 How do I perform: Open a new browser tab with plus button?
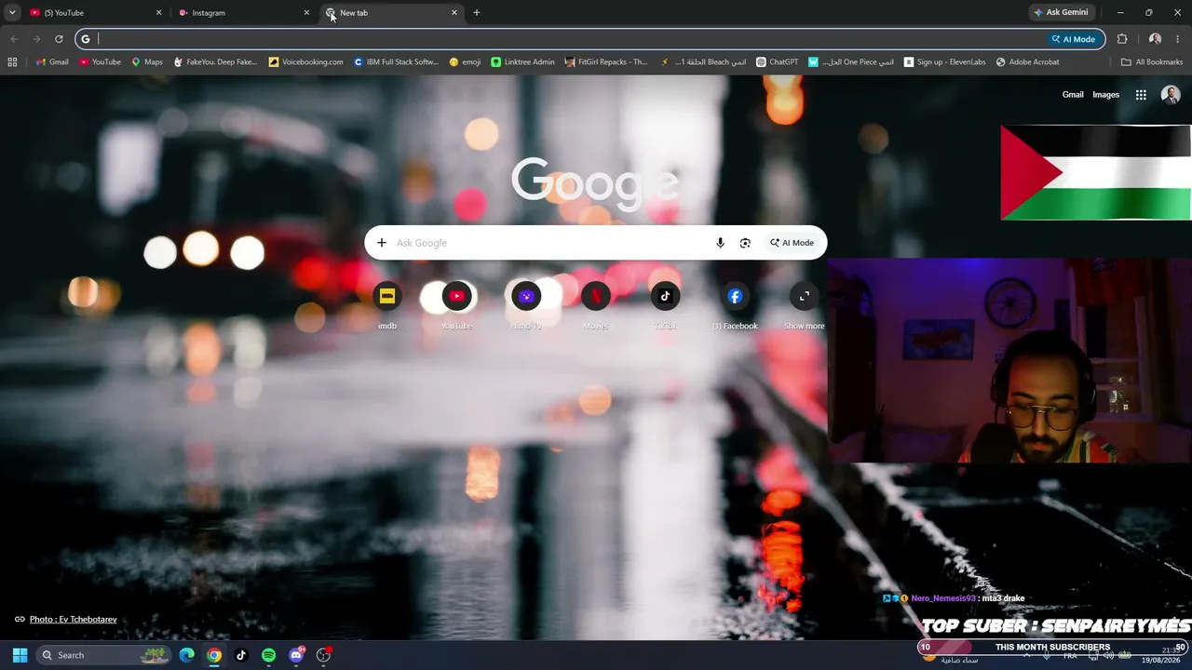477,13
